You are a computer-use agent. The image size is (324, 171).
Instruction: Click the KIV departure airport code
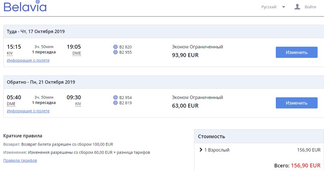tap(10, 53)
